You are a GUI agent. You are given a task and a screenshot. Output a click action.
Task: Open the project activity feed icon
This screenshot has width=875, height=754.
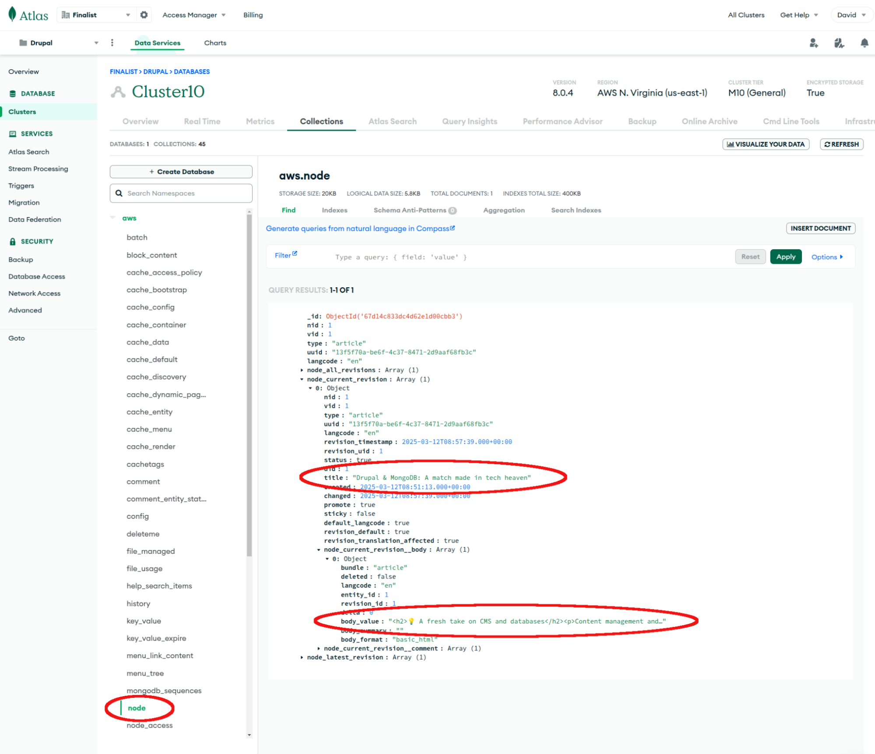[x=839, y=43]
